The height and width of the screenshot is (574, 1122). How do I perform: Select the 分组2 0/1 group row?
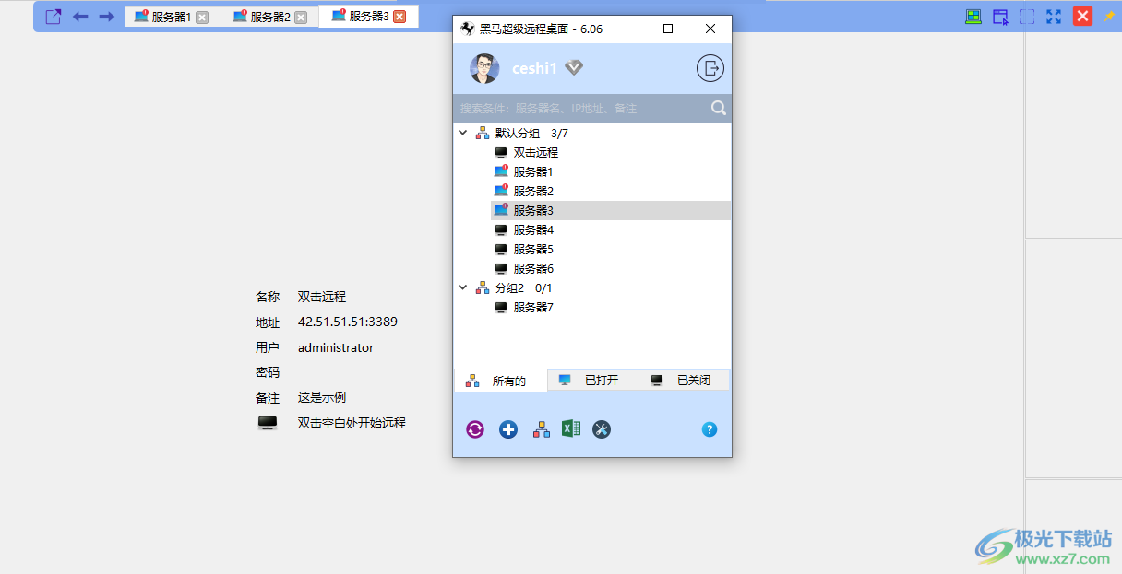pyautogui.click(x=523, y=287)
